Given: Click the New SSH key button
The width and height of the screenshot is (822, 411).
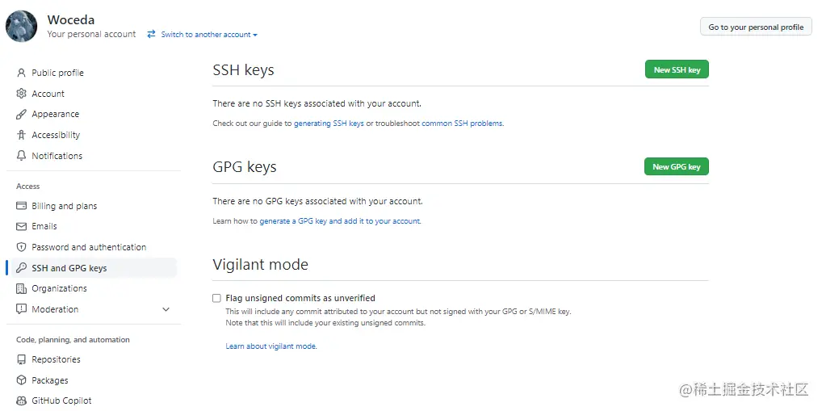Looking at the screenshot, I should tap(677, 70).
